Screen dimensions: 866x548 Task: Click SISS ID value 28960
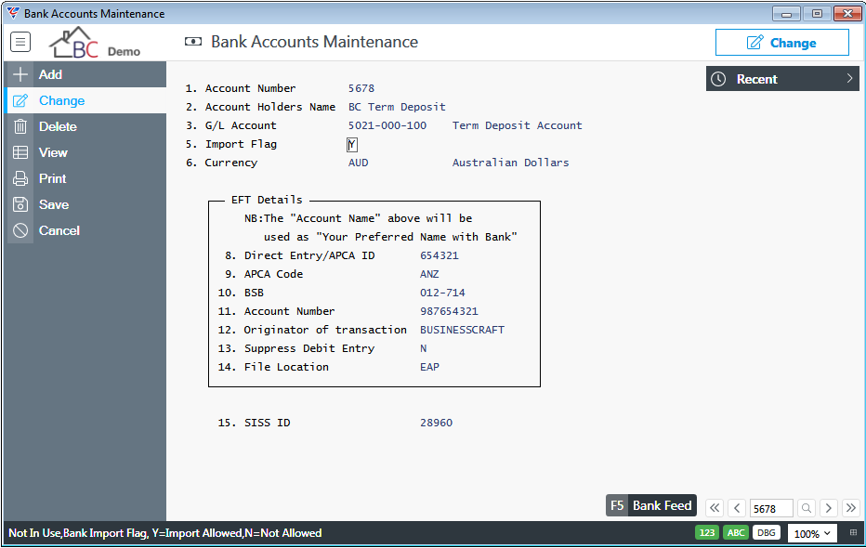(x=436, y=423)
